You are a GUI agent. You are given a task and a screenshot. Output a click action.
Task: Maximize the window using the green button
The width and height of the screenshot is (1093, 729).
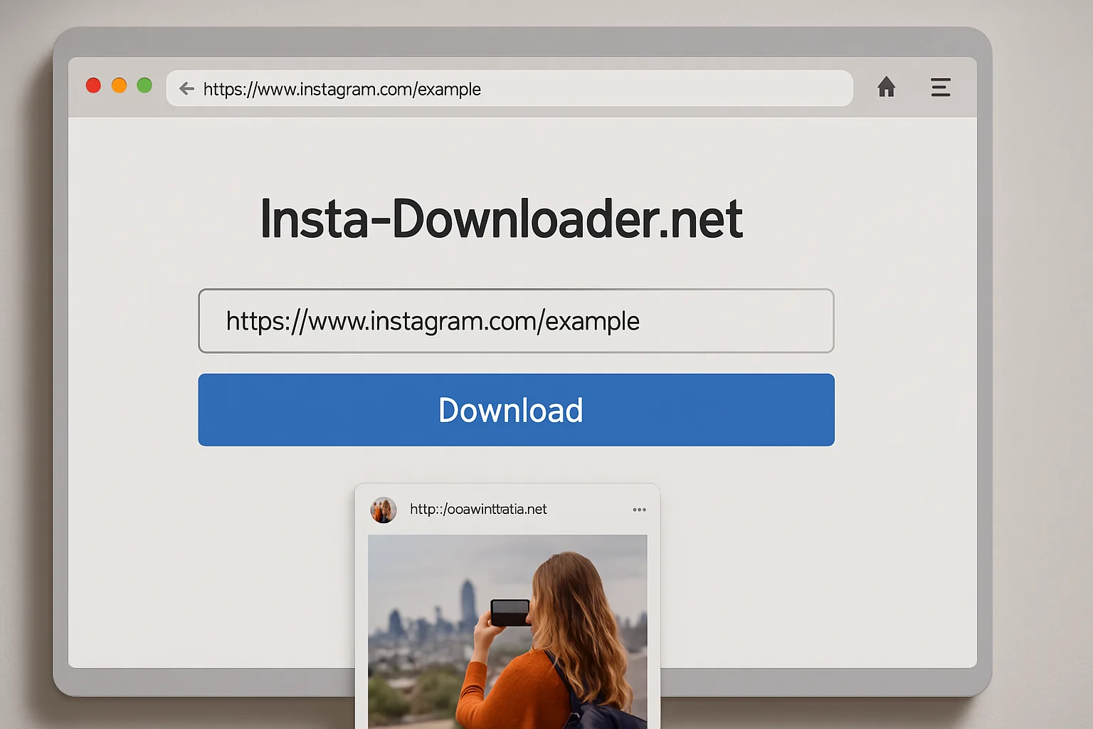(144, 85)
